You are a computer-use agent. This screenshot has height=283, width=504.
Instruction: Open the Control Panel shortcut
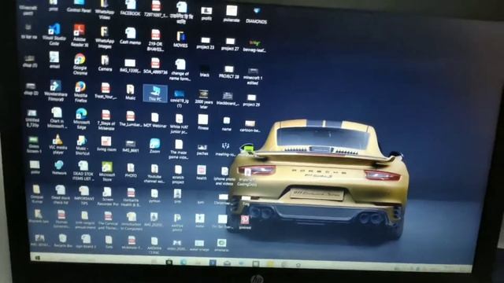tap(79, 6)
